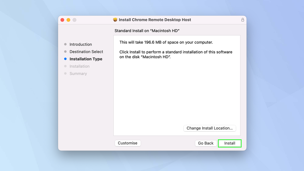Click the gray dot beside Installation
Image resolution: width=304 pixels, height=171 pixels.
[x=65, y=66]
